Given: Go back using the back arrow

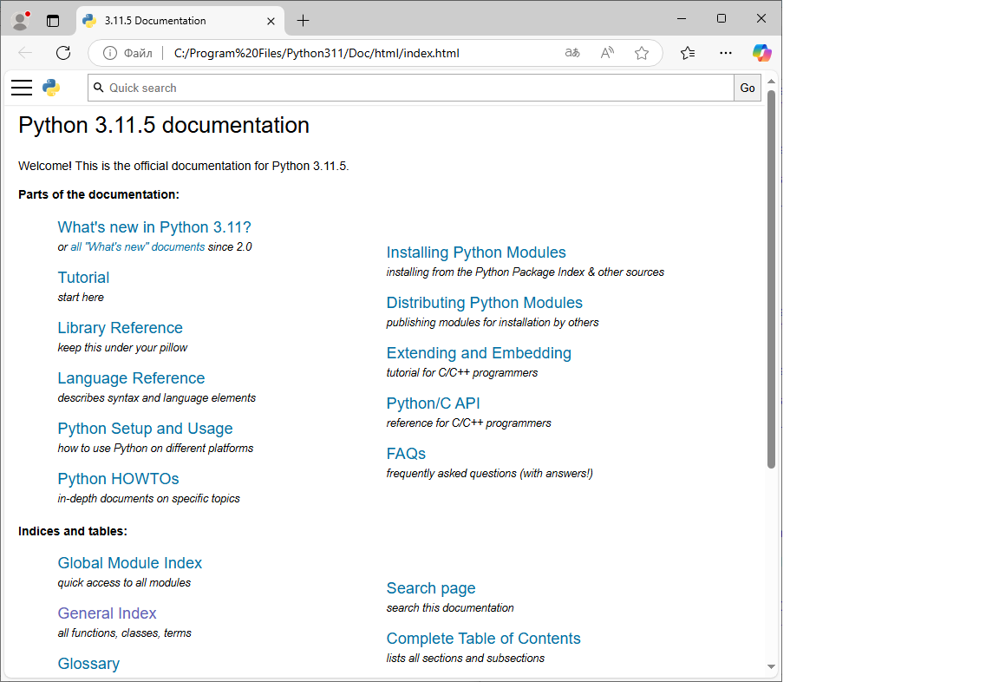Looking at the screenshot, I should pyautogui.click(x=25, y=53).
